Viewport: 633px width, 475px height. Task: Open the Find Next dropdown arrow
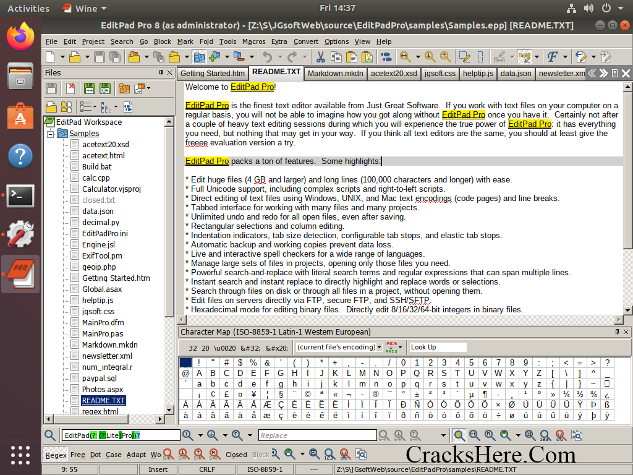(225, 435)
